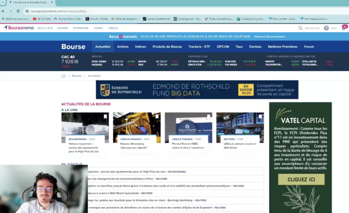Open VIDÉOS top menu
This screenshot has height=213, width=349.
(x=113, y=28)
